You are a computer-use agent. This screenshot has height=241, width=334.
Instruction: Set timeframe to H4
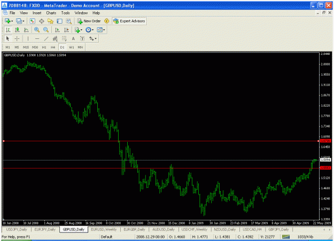coord(53,47)
